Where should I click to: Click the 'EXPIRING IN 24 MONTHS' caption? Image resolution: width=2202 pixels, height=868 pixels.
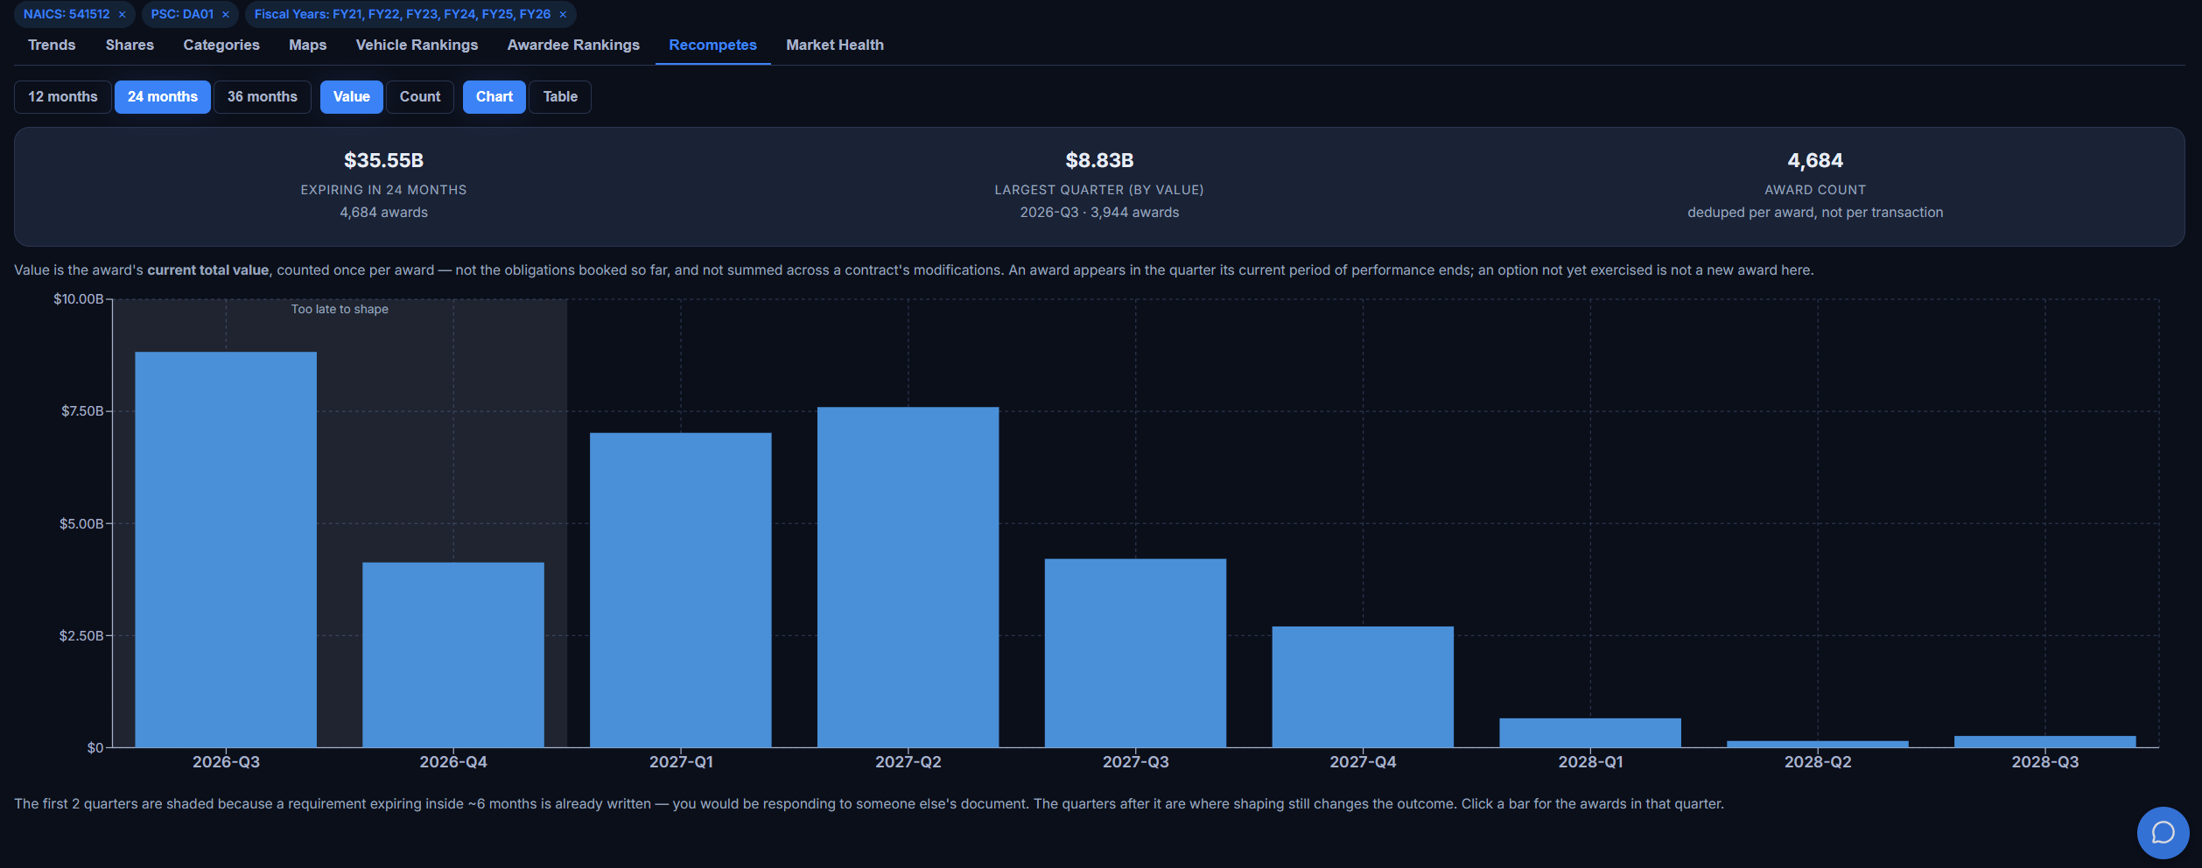383,190
